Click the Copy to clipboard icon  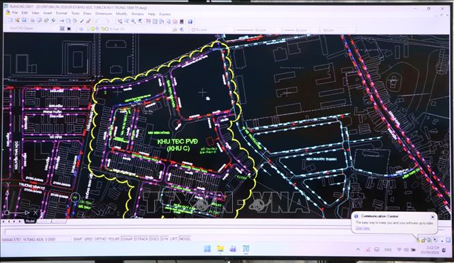tap(68, 21)
